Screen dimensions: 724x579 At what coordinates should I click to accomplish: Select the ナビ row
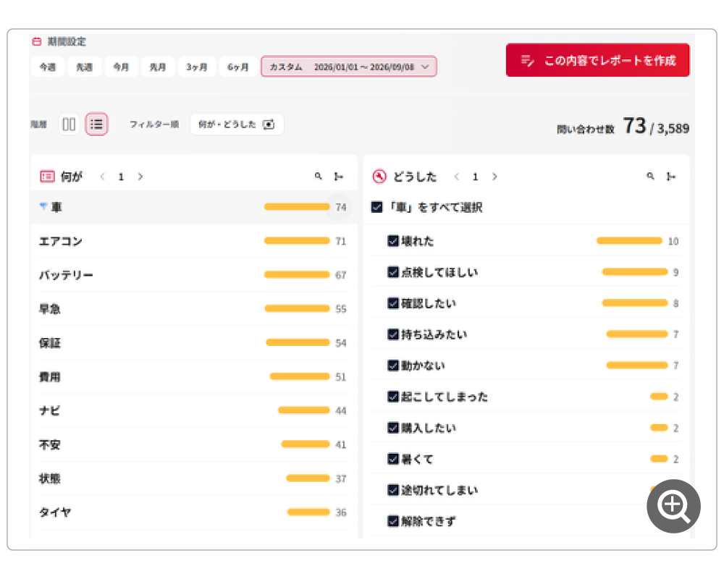pyautogui.click(x=194, y=410)
